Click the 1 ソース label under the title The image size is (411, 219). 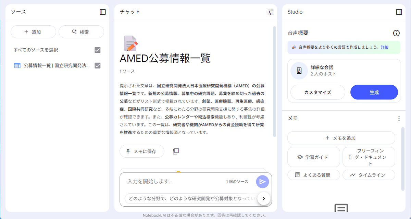(127, 71)
